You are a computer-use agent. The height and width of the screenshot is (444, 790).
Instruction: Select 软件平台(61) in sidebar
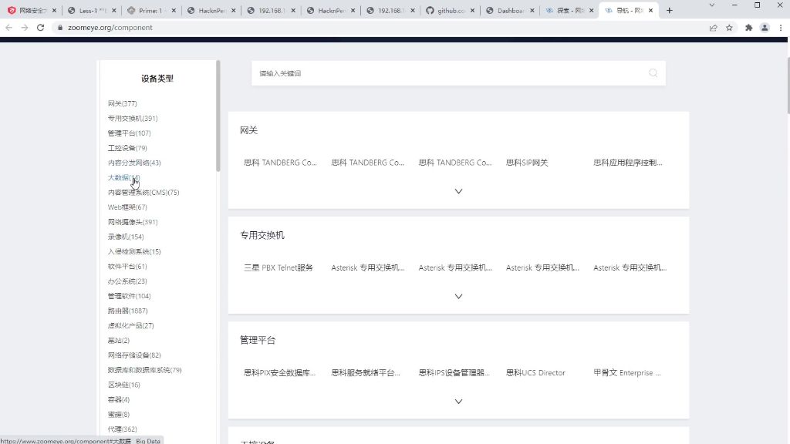127,266
